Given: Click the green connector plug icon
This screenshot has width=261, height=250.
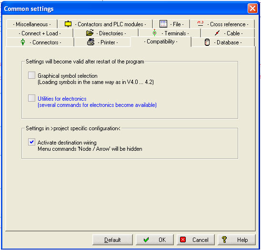Looking at the screenshot, I should click(23, 42).
